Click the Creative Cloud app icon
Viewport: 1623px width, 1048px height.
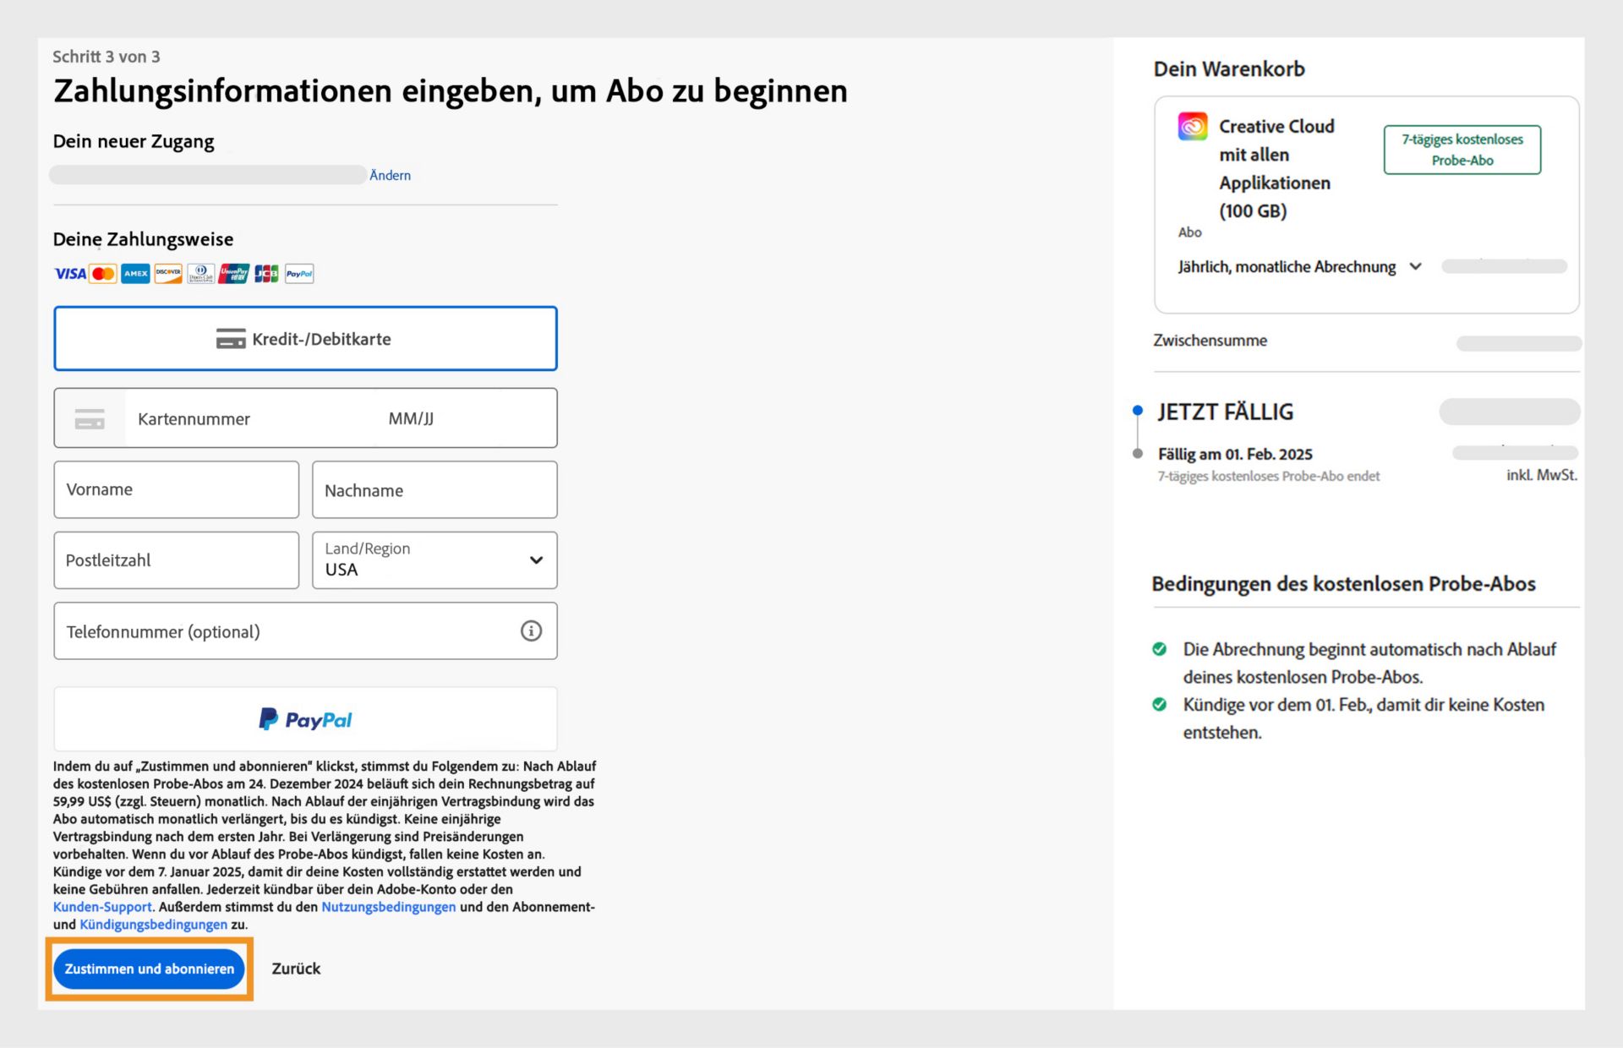1192,127
